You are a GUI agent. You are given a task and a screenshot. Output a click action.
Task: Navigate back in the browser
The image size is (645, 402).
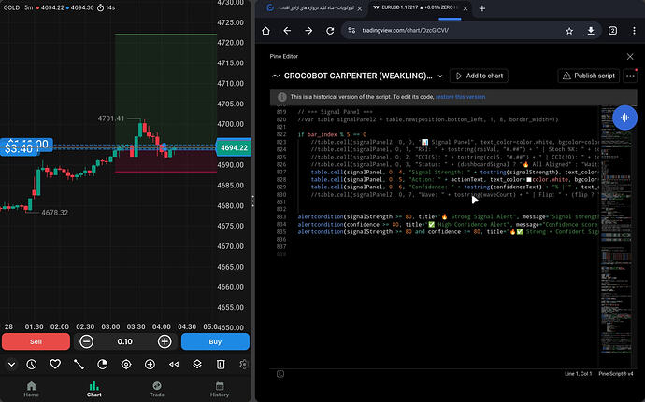287,31
